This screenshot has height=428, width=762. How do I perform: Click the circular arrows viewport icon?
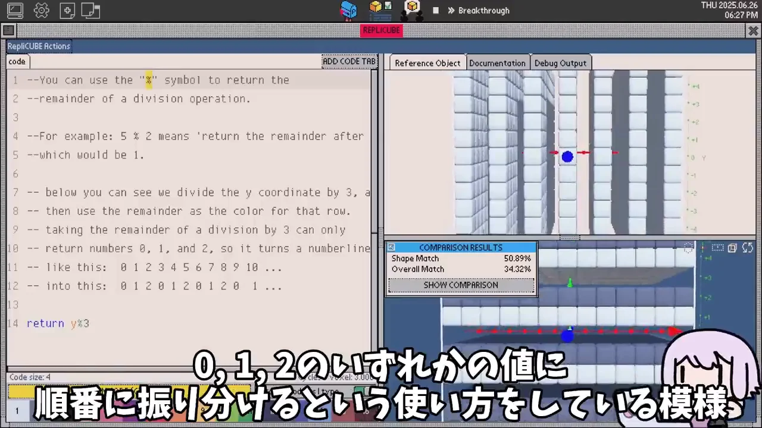tap(748, 248)
